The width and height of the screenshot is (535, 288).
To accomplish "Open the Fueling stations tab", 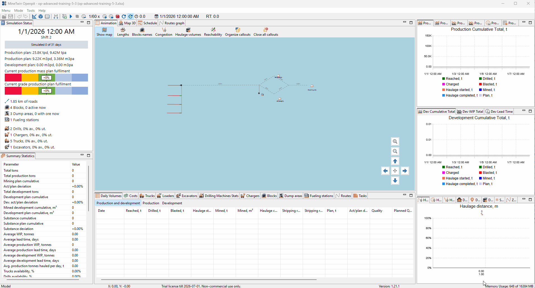I will 319,196.
